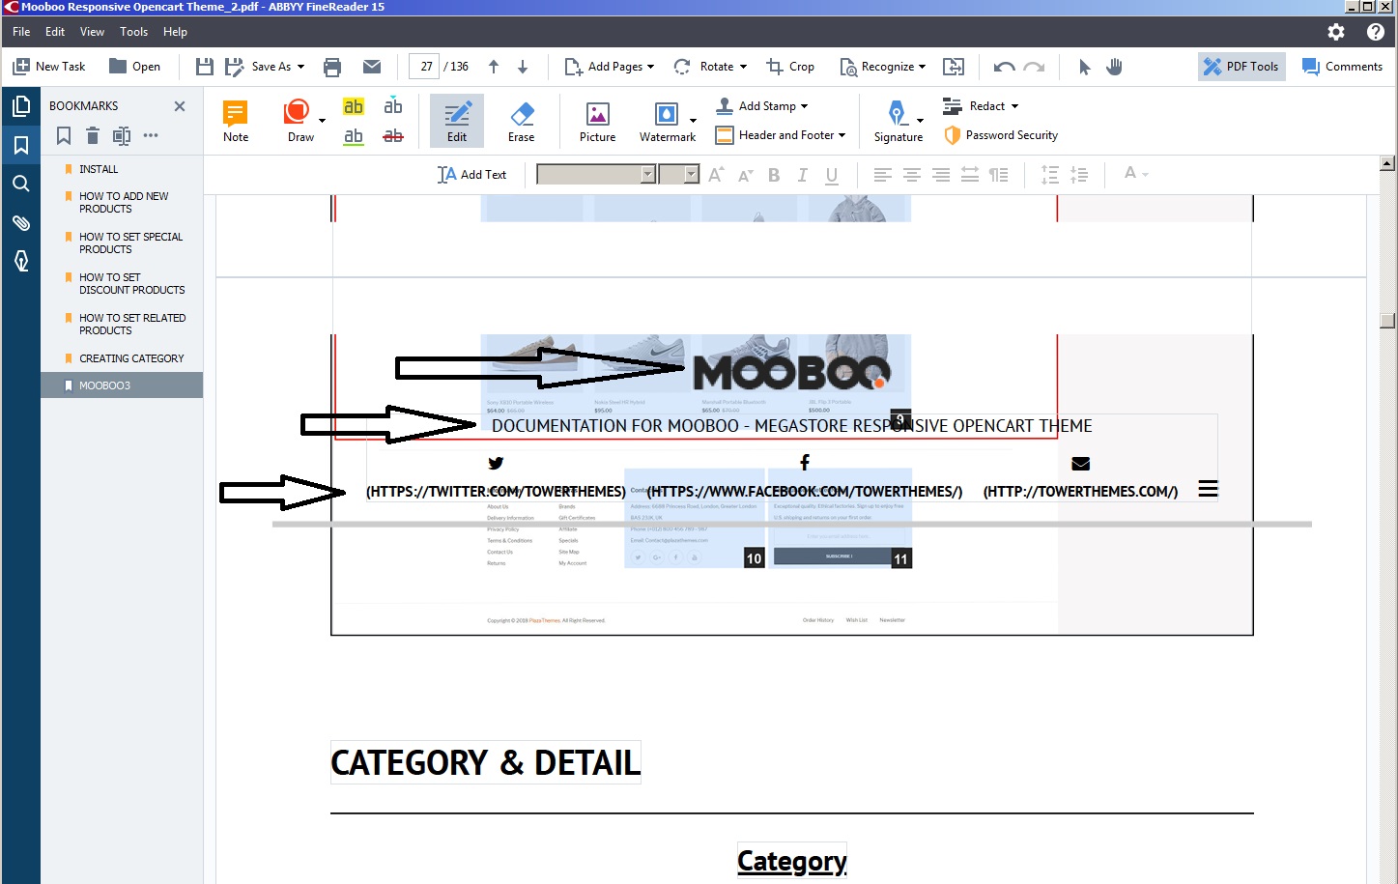Select the insert text annotation tool
Image resolution: width=1398 pixels, height=884 pixels.
pyautogui.click(x=392, y=106)
